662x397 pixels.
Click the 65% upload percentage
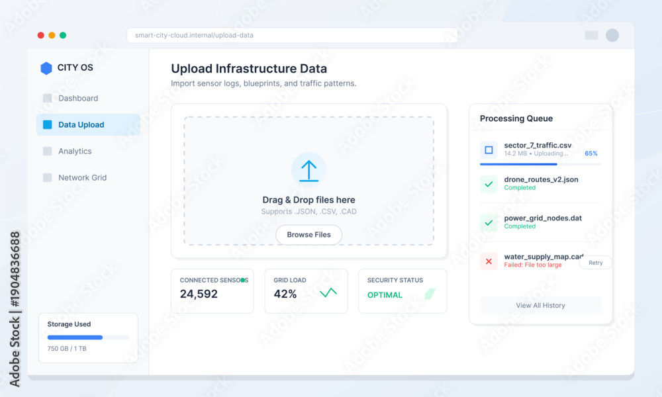click(591, 154)
